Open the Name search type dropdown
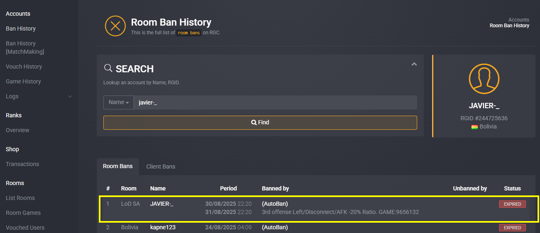 coord(119,102)
